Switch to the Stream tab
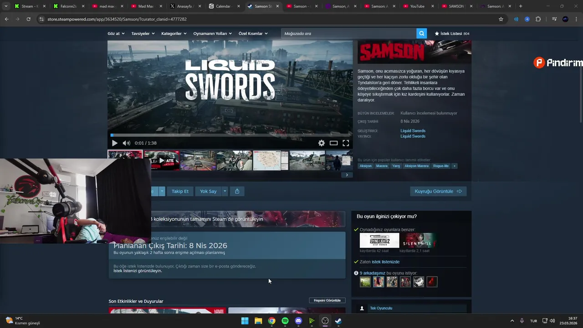The image size is (583, 328). pos(30,6)
